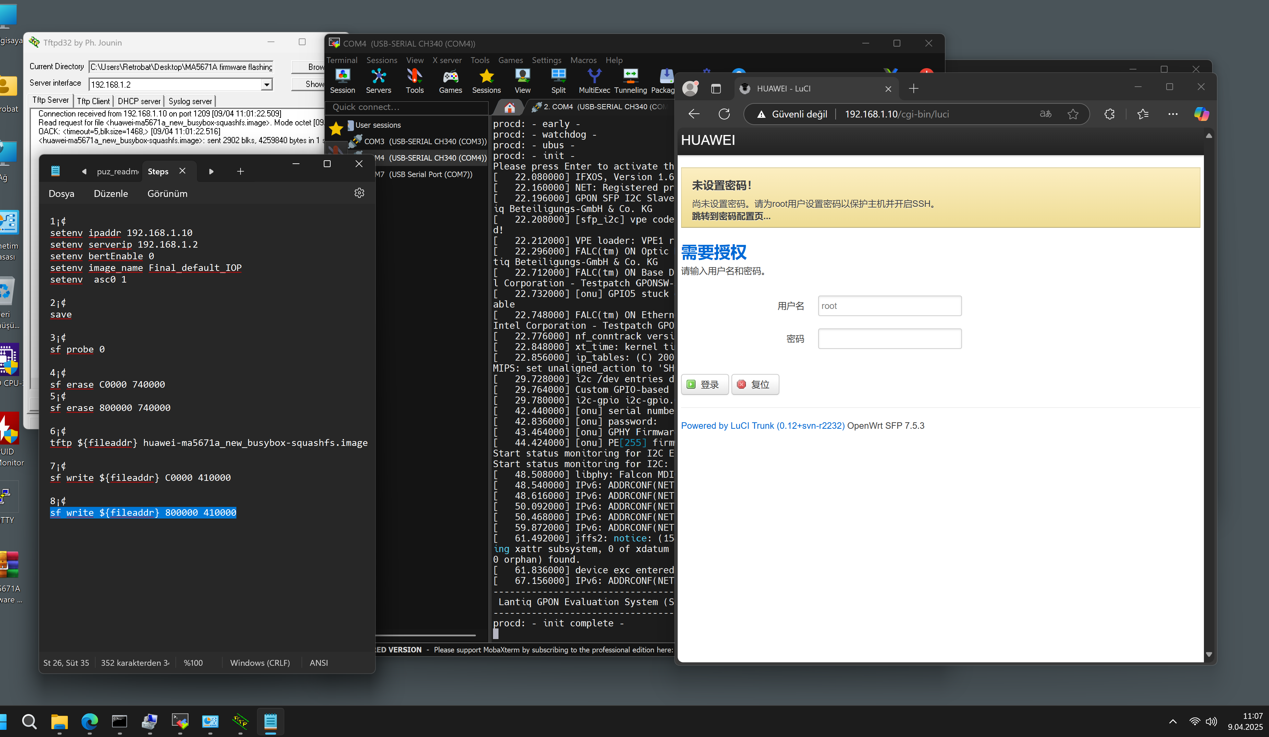
Task: Open Edge extensions puzzle icon
Action: click(x=1109, y=114)
